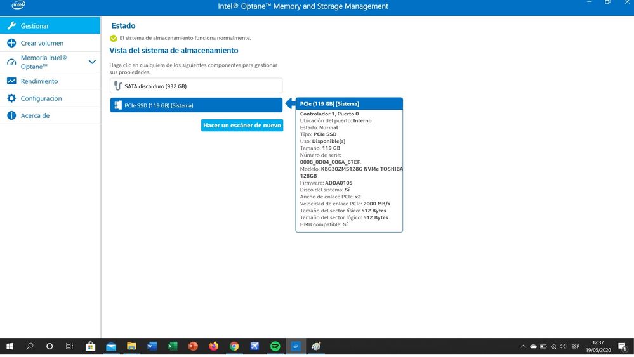This screenshot has width=634, height=357.
Task: Switch ESP input language indicator
Action: 576,346
